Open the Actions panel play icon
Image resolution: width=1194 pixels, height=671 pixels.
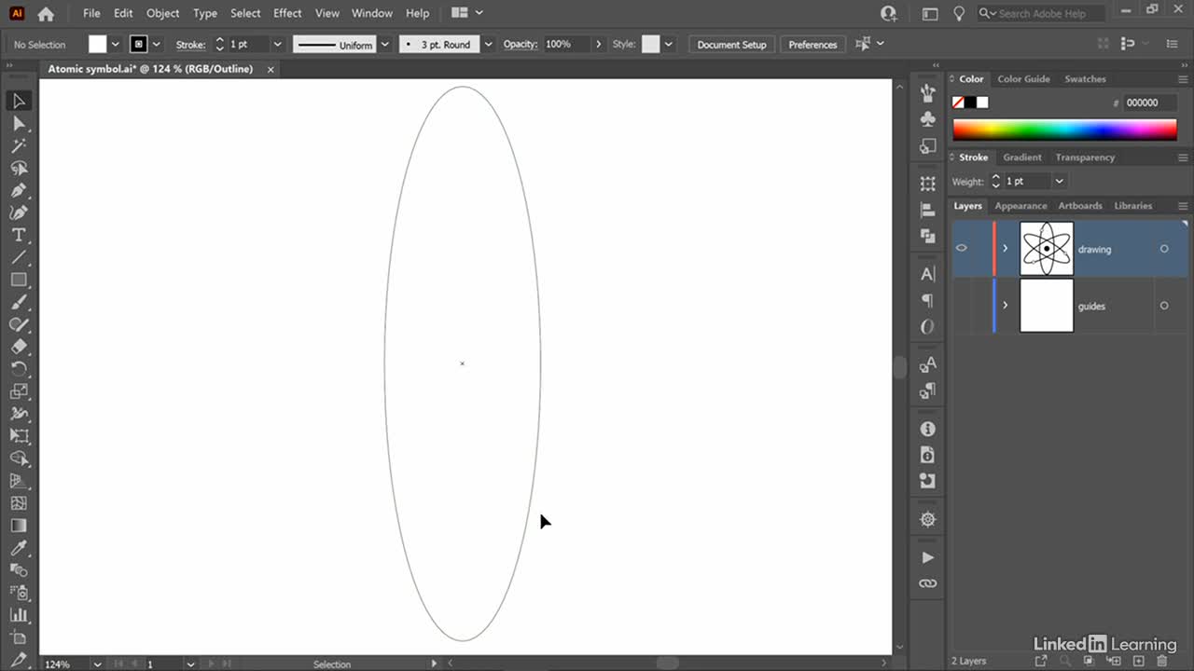(927, 557)
